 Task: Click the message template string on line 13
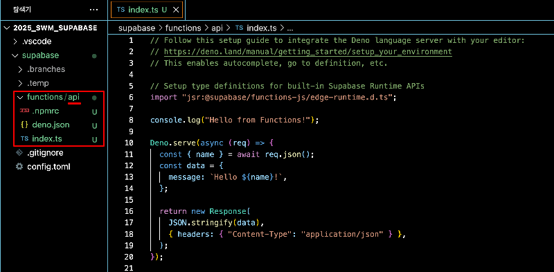point(247,177)
